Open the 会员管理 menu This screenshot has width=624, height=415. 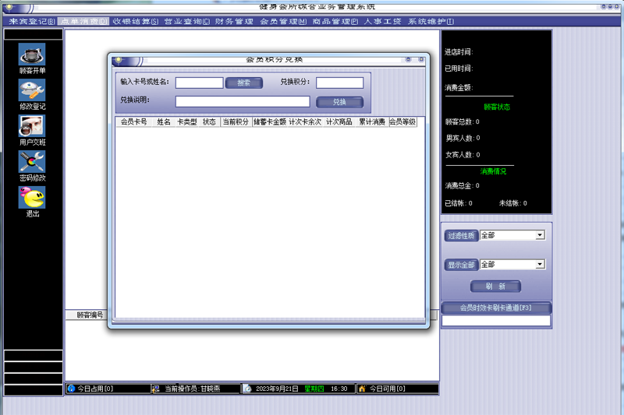283,21
